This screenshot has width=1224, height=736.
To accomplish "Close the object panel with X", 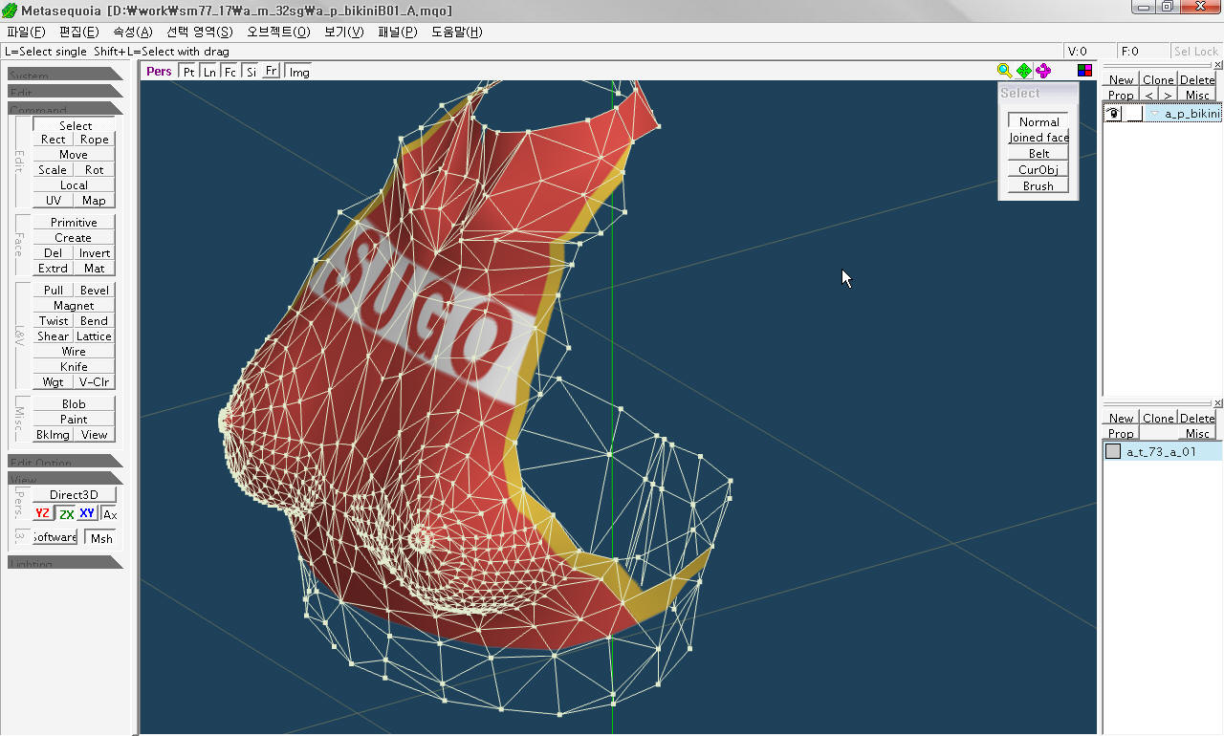I will click(1218, 65).
